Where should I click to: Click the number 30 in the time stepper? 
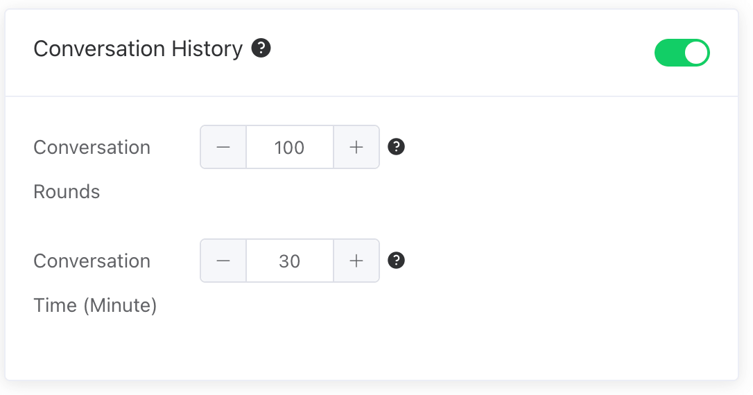(289, 261)
